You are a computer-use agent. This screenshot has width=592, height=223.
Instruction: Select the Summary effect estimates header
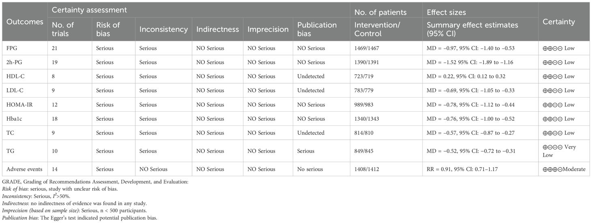coord(472,29)
